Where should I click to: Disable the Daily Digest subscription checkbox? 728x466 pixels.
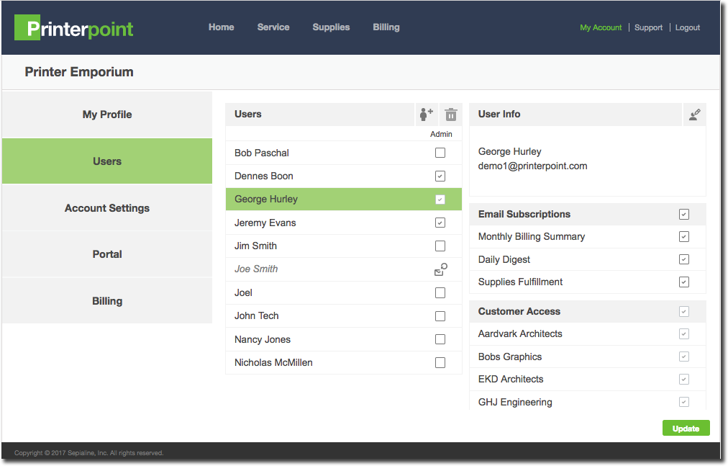(x=684, y=259)
